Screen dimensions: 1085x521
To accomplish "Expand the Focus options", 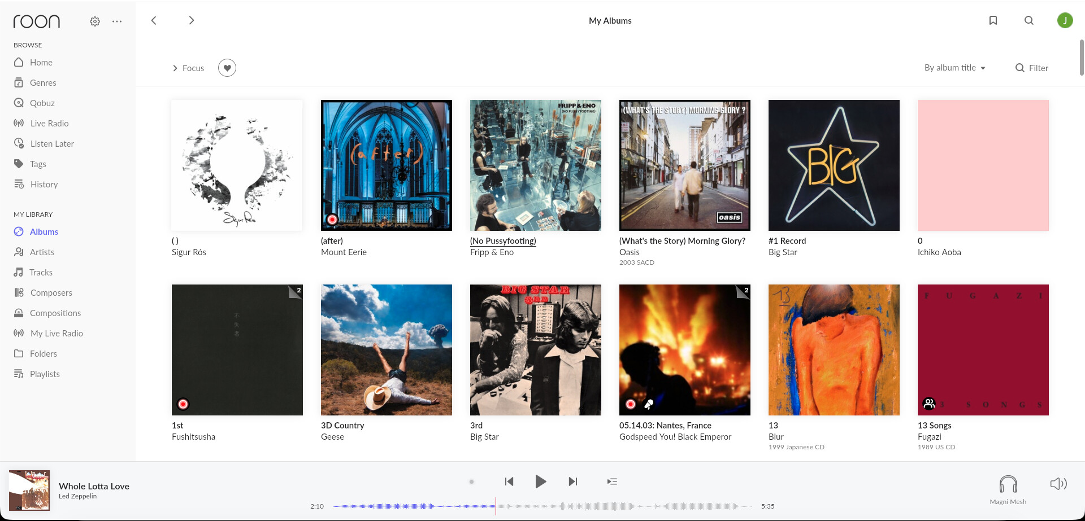I will coord(188,68).
